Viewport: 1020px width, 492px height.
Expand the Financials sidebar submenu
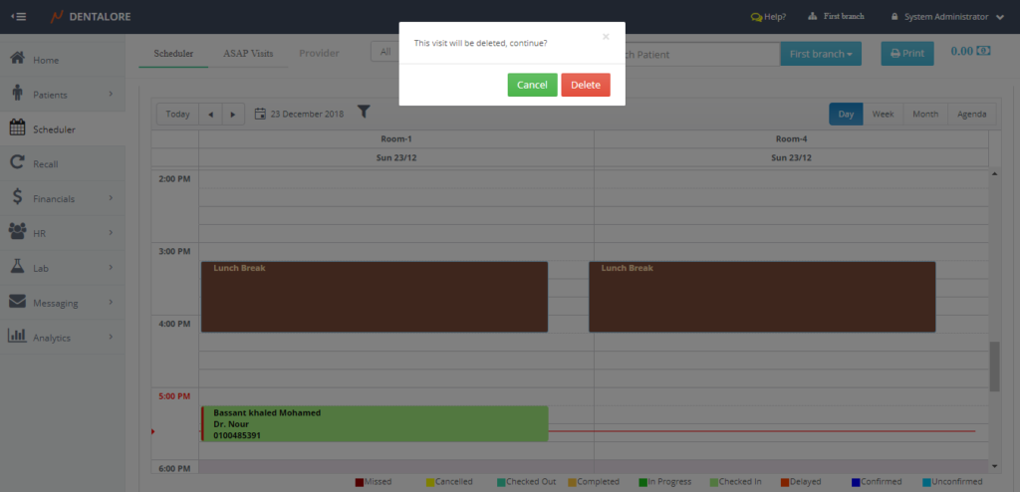click(111, 198)
